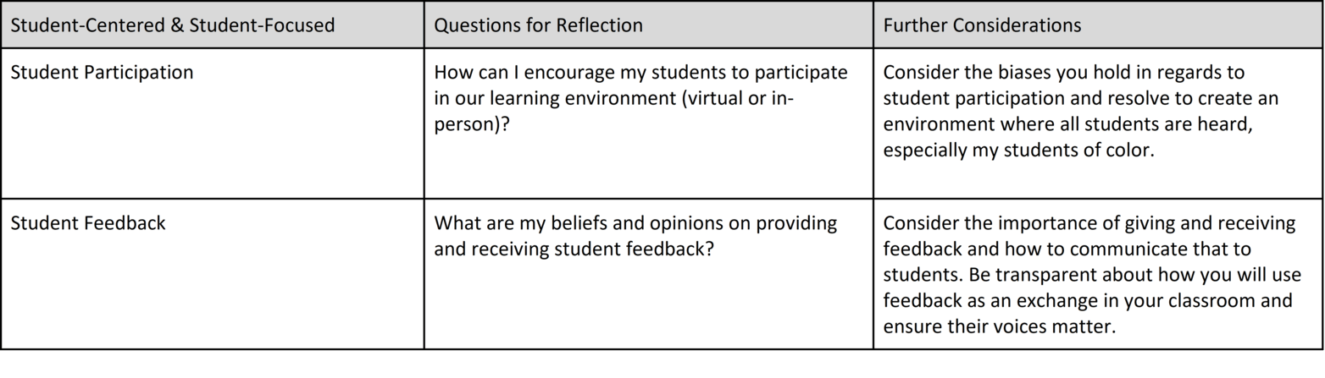Select the 'Student Participation' row label

coord(102,73)
